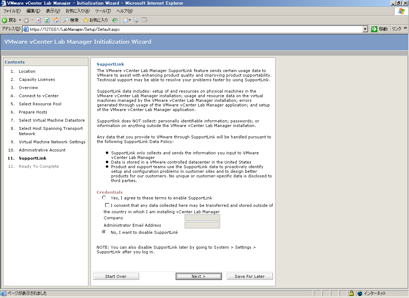409x298 pixels.
Task: Open the Favorites (お気に入り) star button
Action: [x=95, y=20]
